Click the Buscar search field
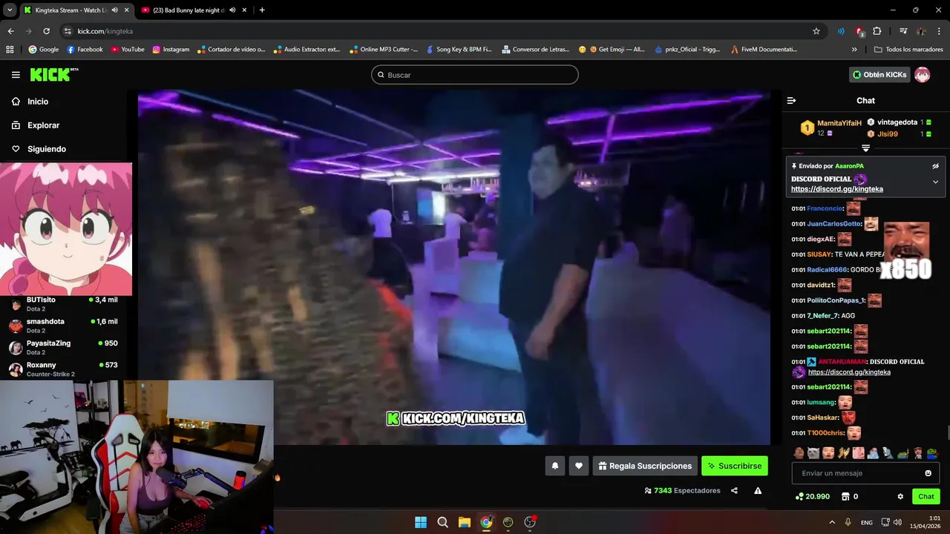The width and height of the screenshot is (950, 534). tap(475, 75)
